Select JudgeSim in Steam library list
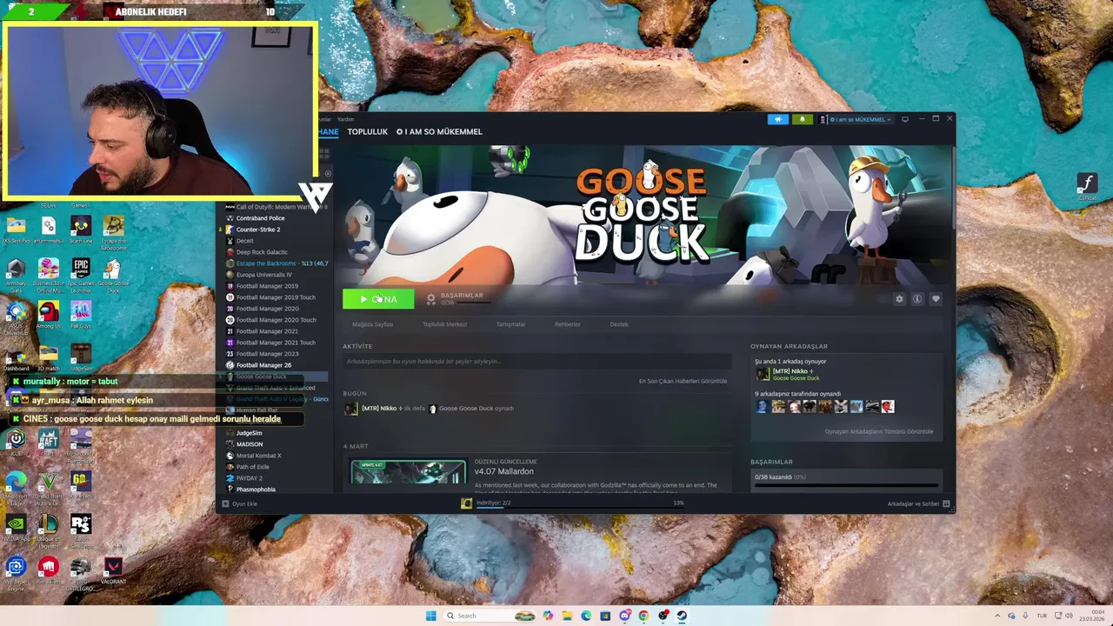Image resolution: width=1113 pixels, height=626 pixels. click(249, 433)
